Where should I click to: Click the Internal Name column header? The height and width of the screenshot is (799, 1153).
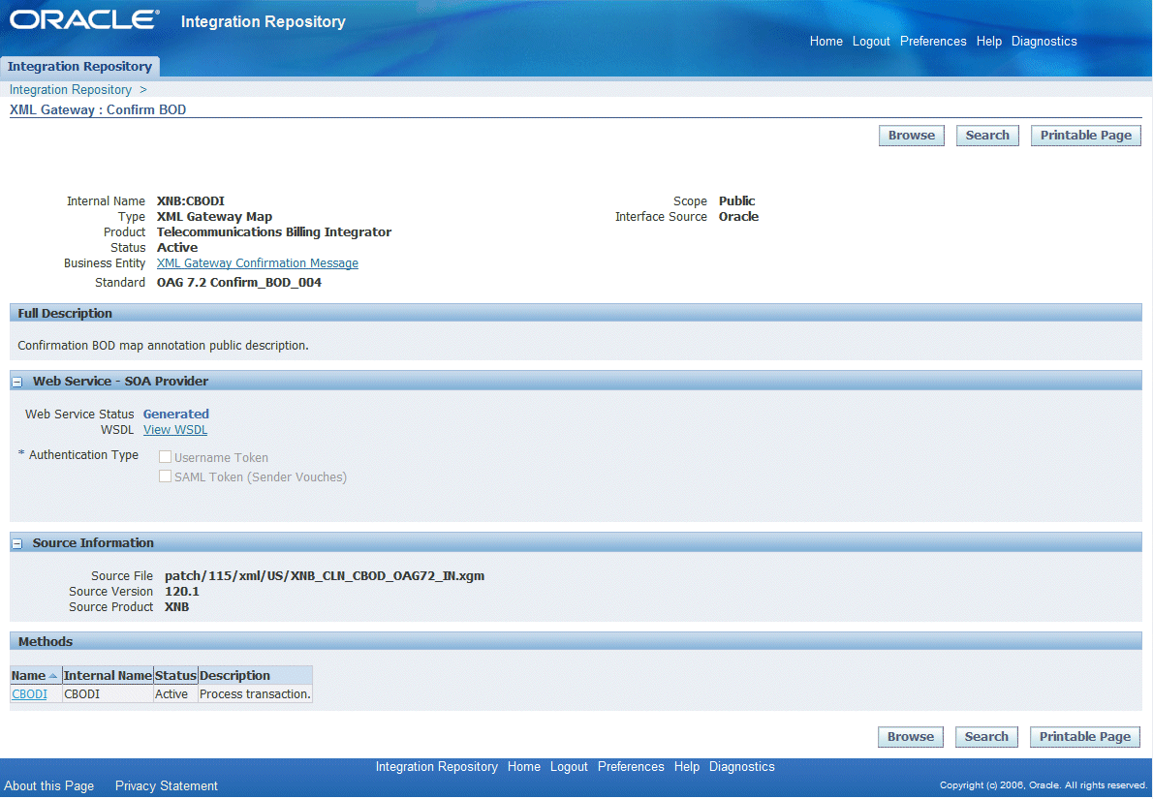coord(109,675)
